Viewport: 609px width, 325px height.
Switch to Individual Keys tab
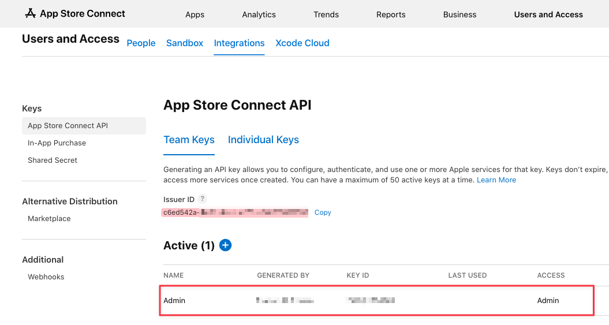263,140
